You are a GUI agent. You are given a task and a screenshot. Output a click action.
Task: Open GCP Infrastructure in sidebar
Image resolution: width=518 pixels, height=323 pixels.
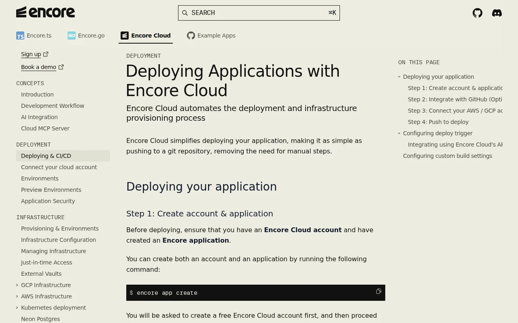46,285
